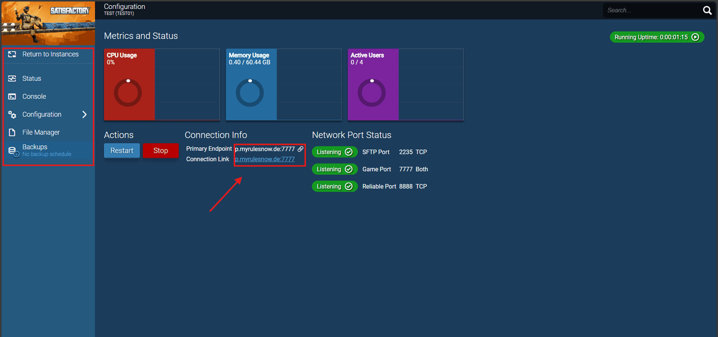Click the Active Users history graph area
This screenshot has height=337, width=718.
(431, 84)
